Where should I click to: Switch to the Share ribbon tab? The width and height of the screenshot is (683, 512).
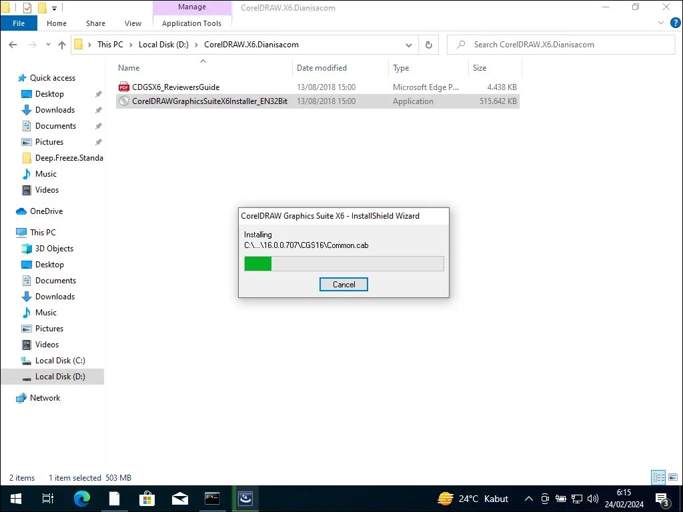tap(95, 23)
